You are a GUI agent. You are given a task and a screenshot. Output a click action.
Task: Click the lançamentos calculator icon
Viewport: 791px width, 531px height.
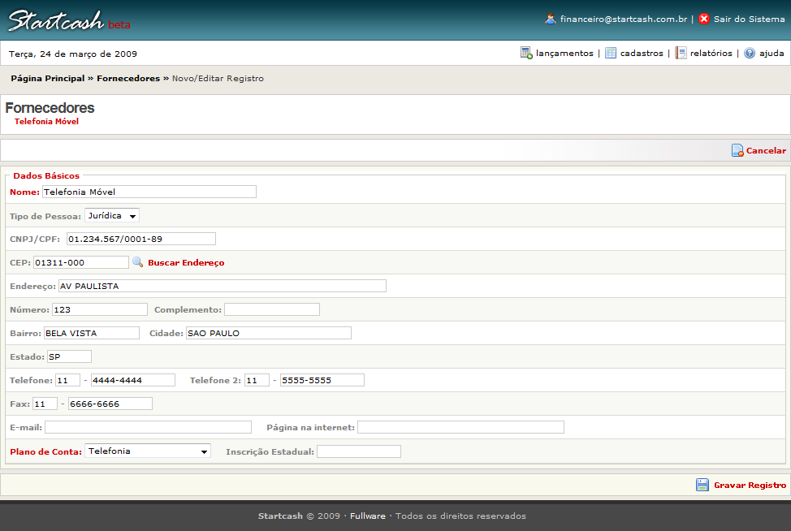point(526,53)
